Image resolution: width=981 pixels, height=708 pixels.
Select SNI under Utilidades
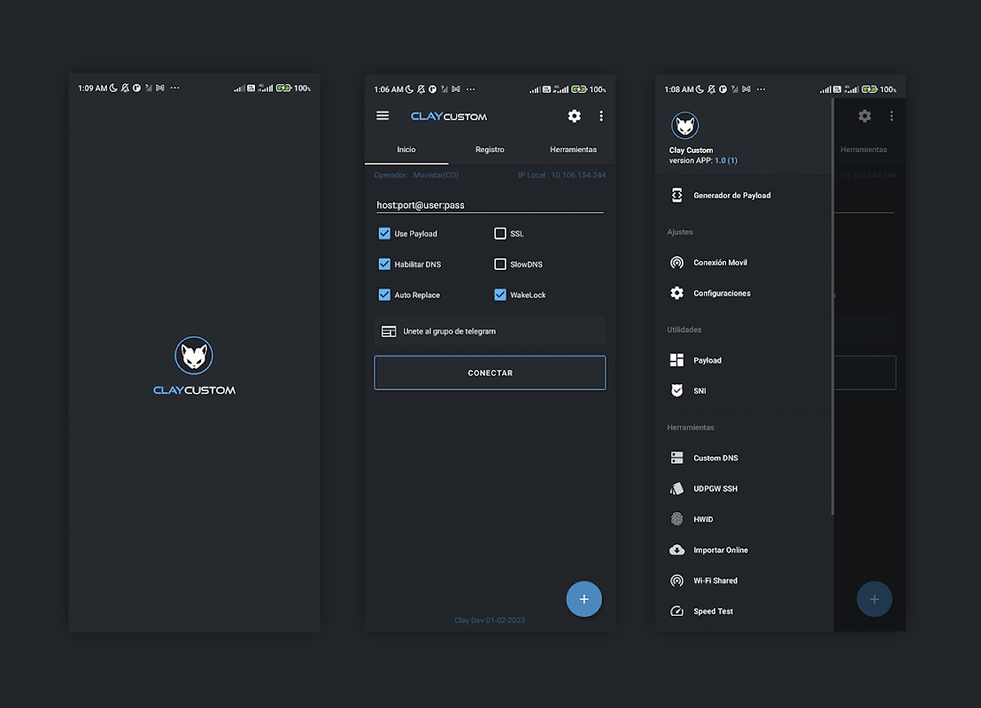(x=745, y=390)
